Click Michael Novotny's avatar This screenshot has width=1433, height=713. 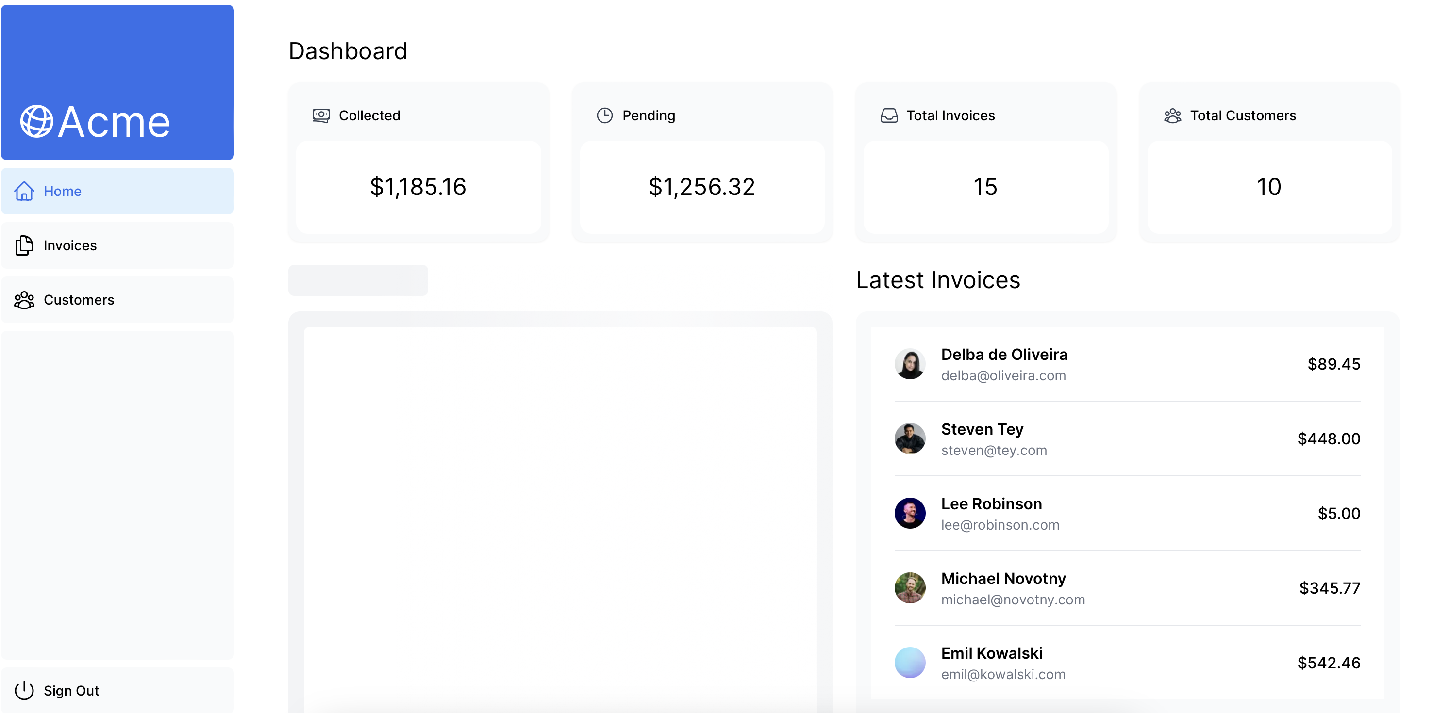pyautogui.click(x=910, y=588)
